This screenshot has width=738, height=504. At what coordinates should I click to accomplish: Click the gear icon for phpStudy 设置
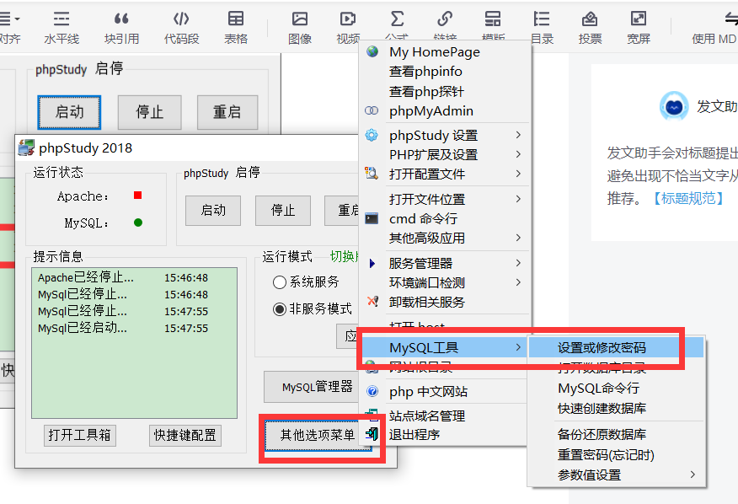pyautogui.click(x=372, y=135)
